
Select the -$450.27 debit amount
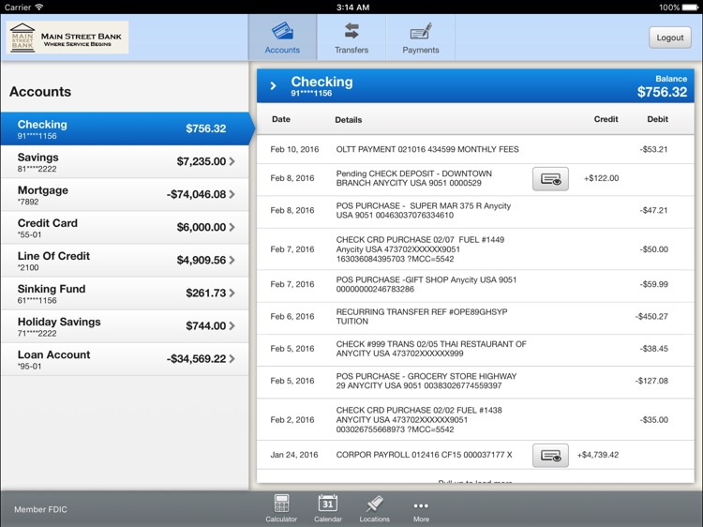651,317
